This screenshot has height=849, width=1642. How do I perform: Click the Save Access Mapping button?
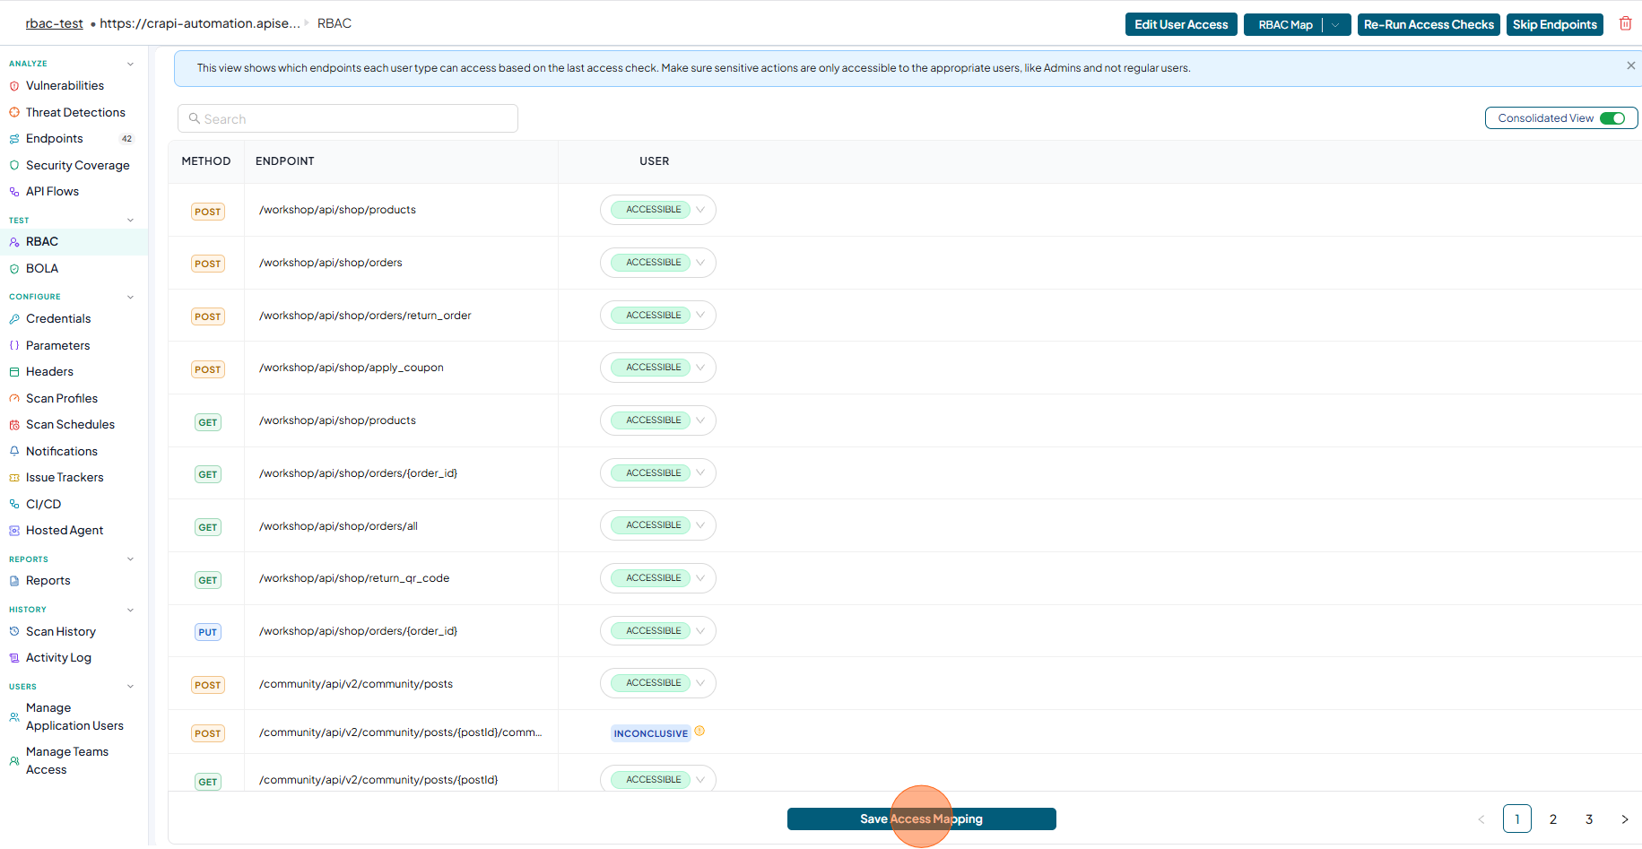coord(921,819)
